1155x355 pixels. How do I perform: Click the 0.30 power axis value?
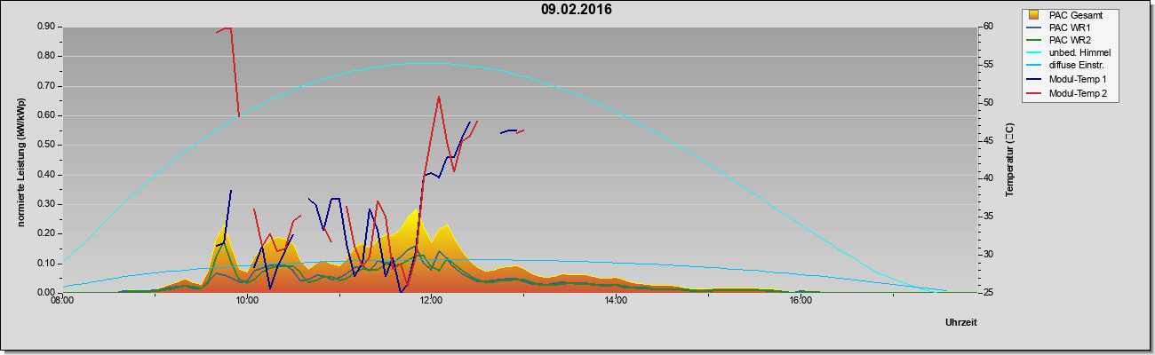[x=46, y=203]
